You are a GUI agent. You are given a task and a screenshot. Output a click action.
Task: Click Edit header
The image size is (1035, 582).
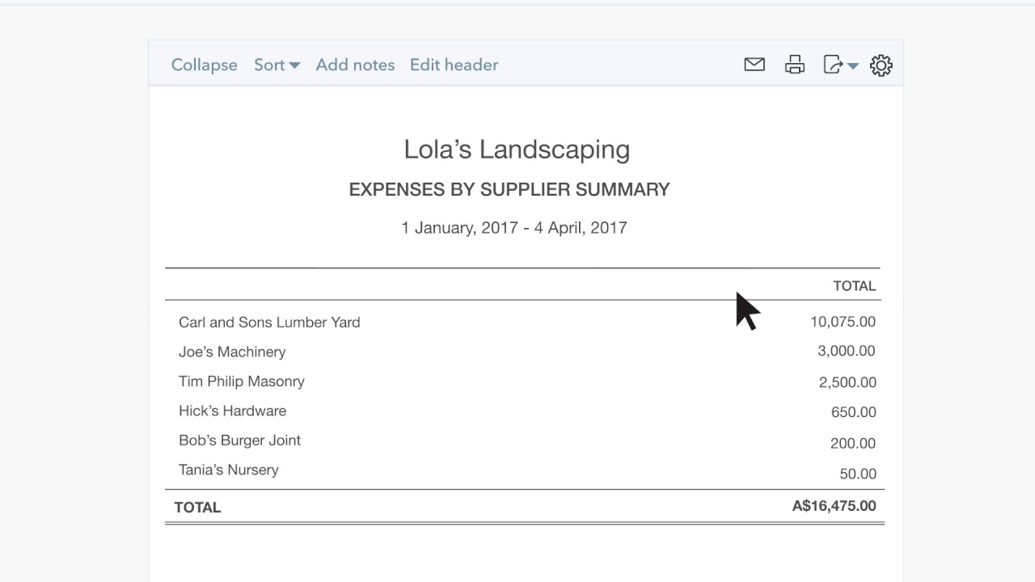coord(454,65)
